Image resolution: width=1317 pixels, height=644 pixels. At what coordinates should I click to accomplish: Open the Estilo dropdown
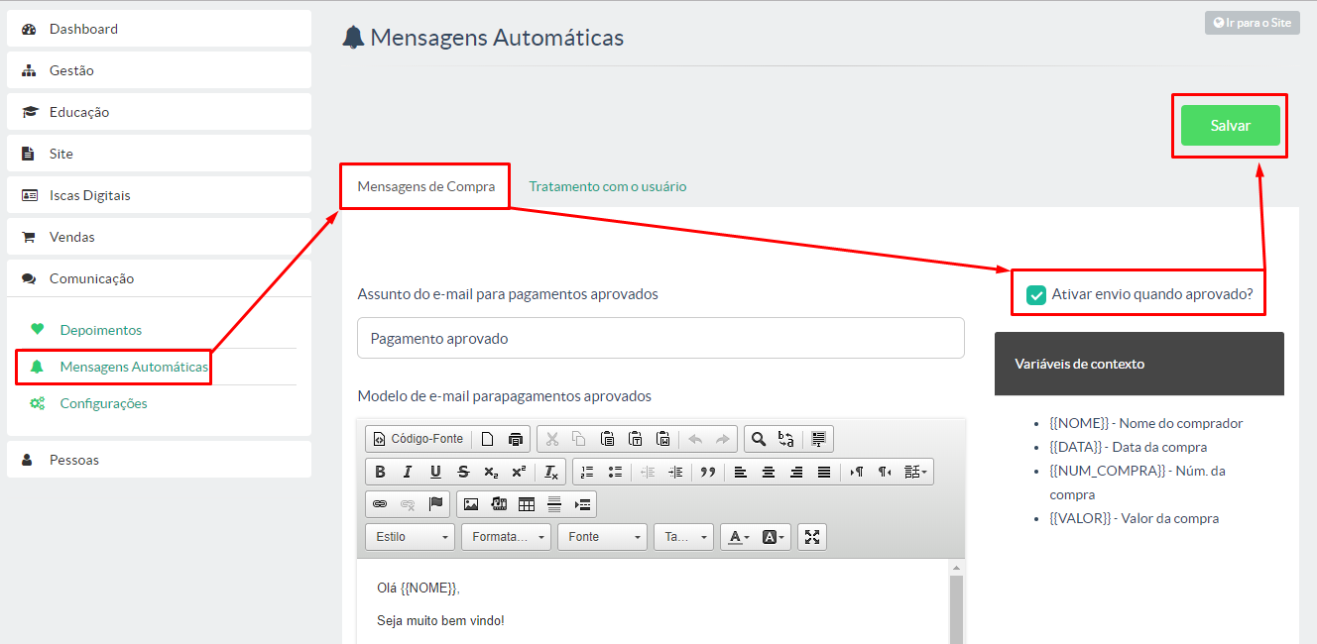[410, 537]
